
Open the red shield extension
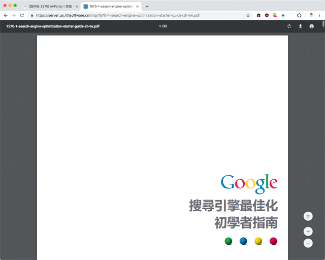pyautogui.click(x=267, y=15)
